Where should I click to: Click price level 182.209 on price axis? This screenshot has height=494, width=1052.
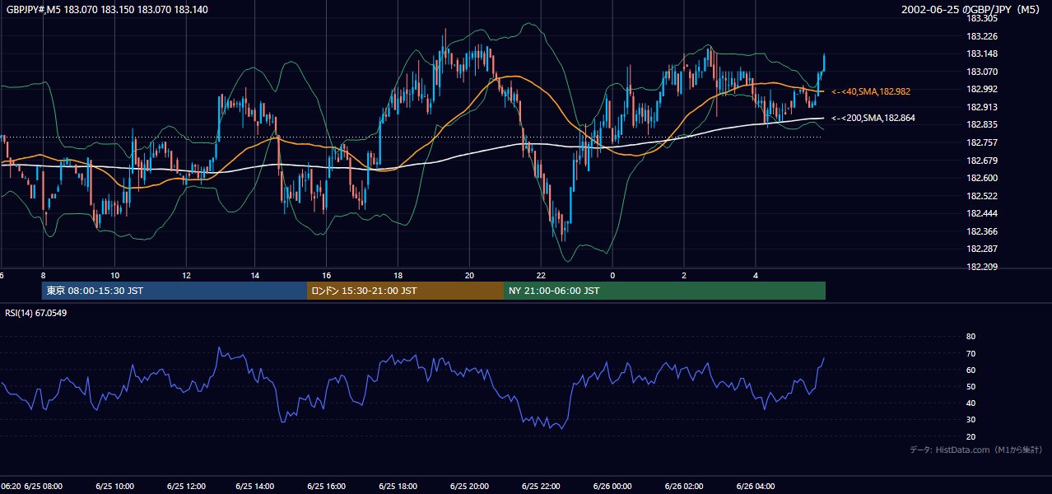(981, 267)
